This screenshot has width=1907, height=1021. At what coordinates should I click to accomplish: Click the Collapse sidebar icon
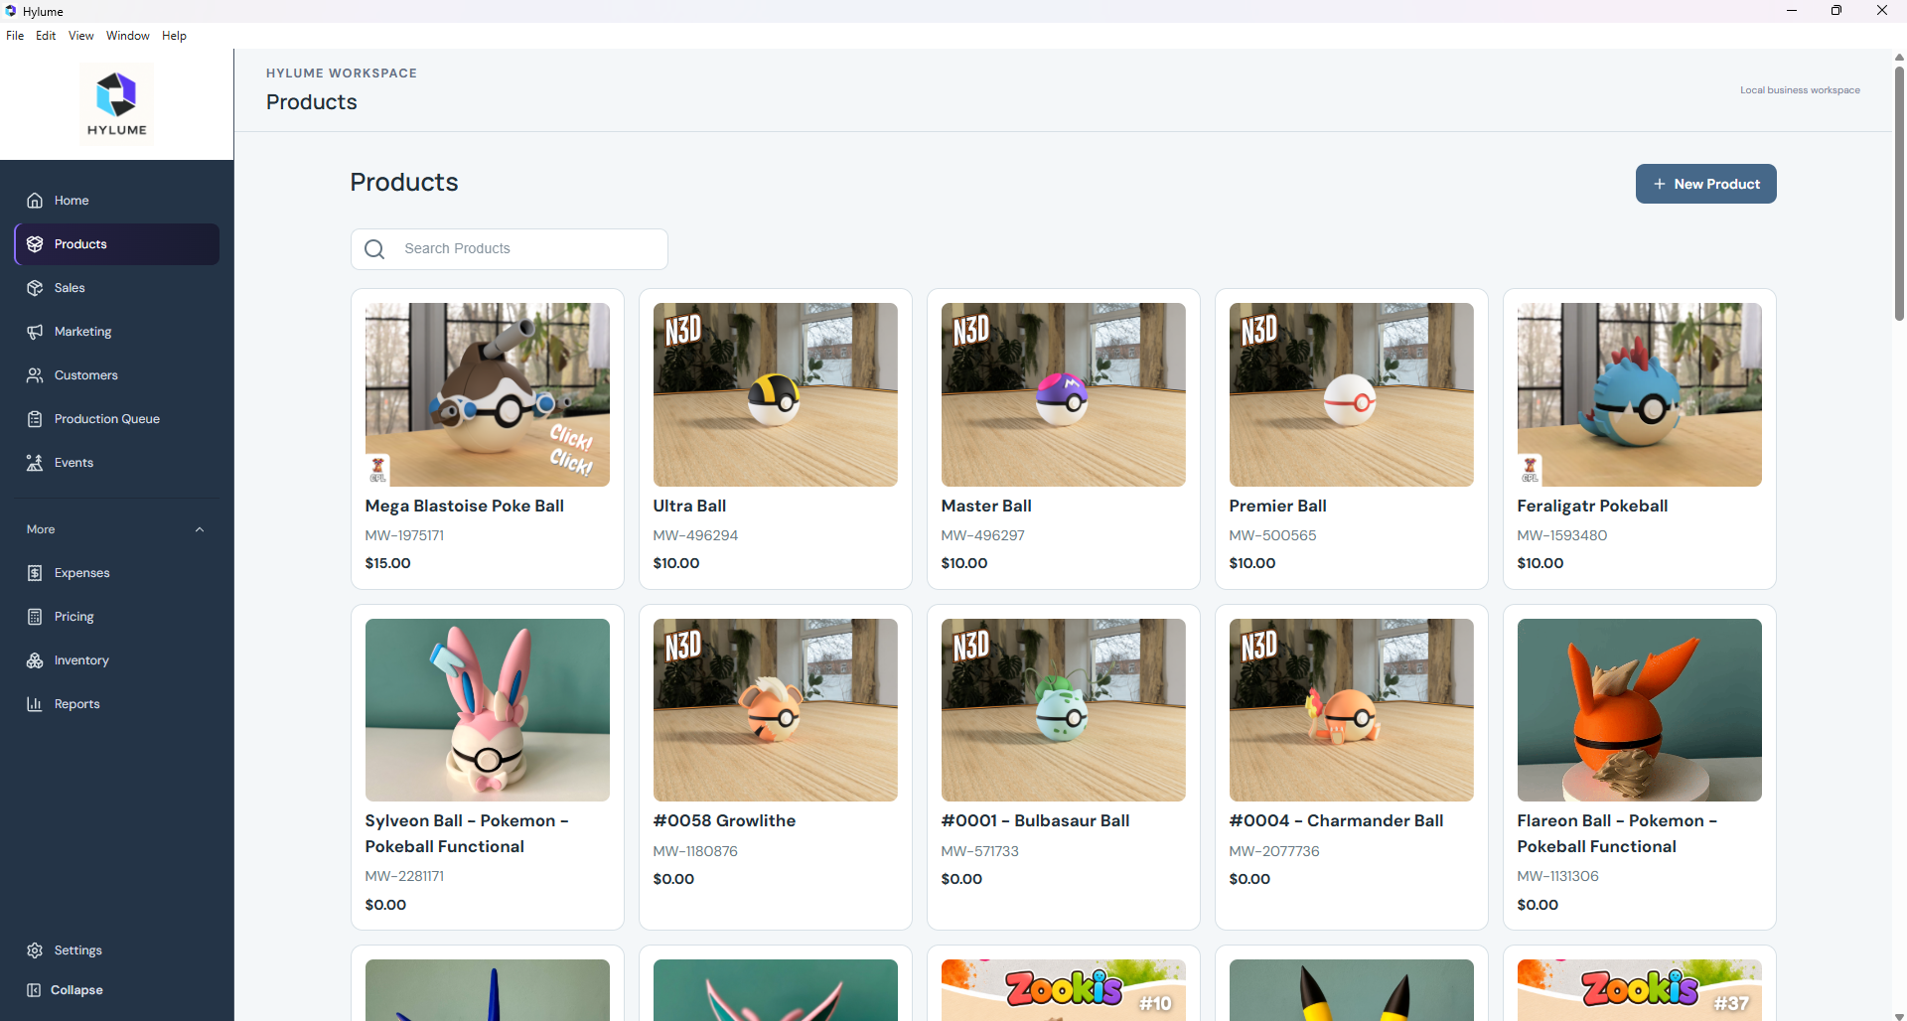(34, 990)
